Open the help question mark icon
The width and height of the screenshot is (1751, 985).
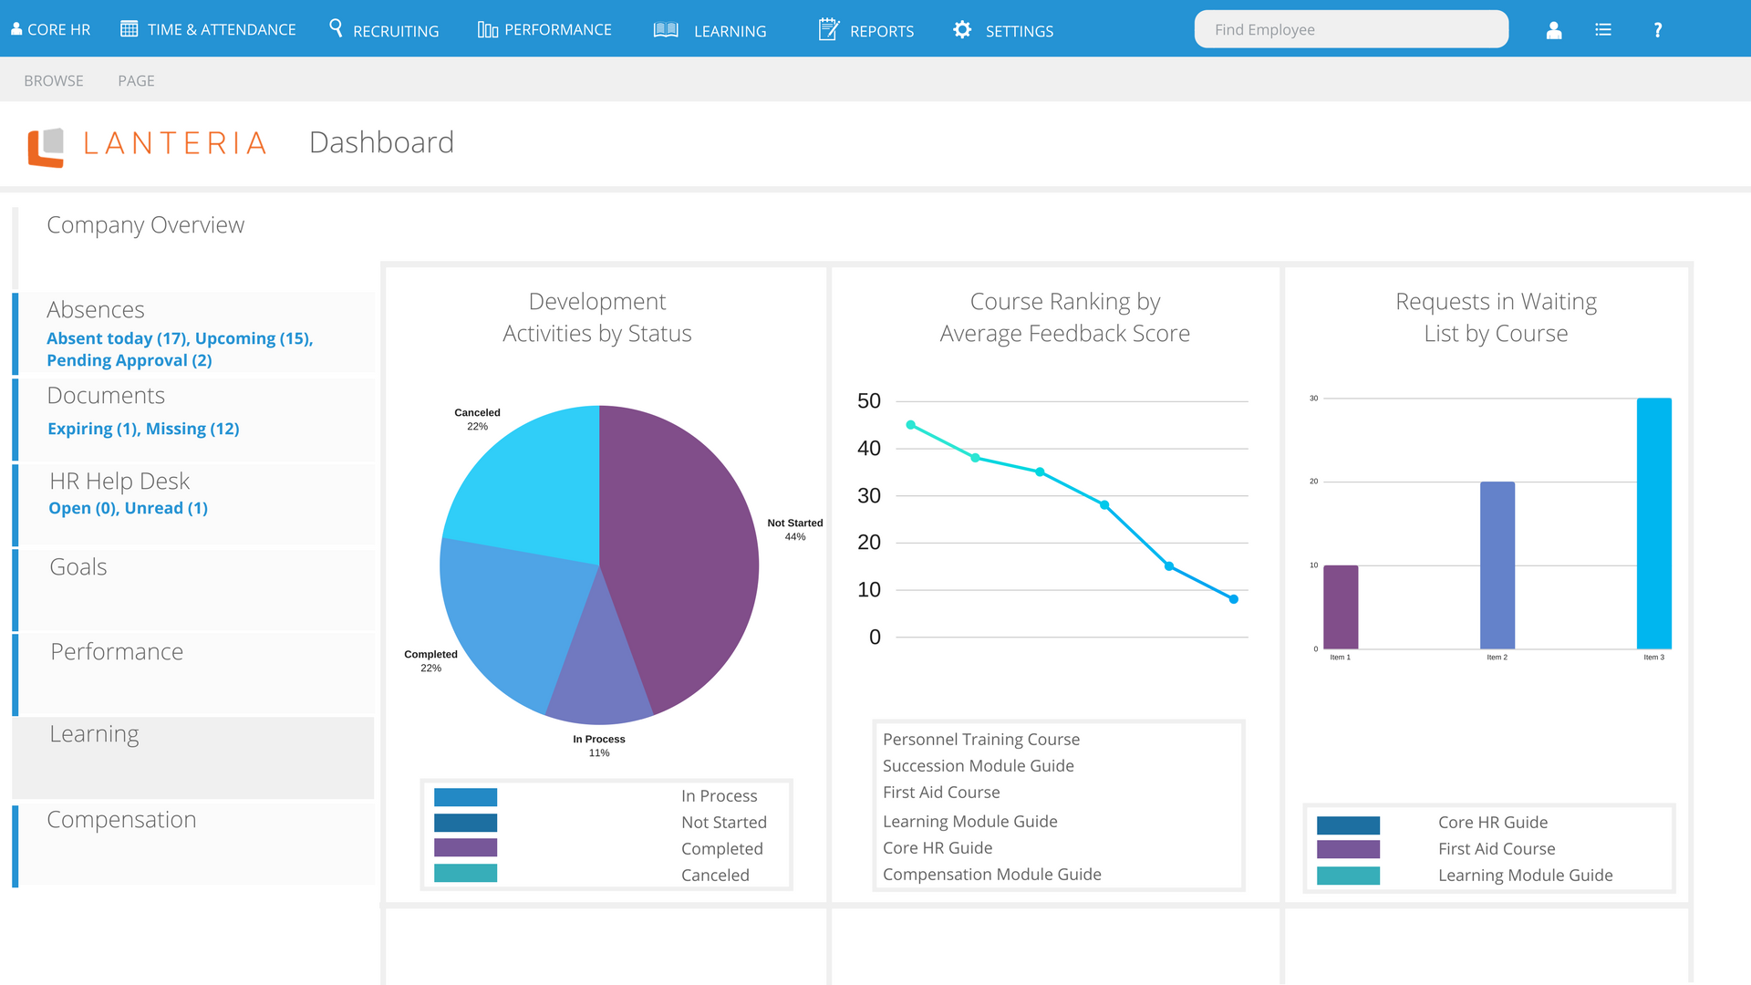coord(1658,30)
